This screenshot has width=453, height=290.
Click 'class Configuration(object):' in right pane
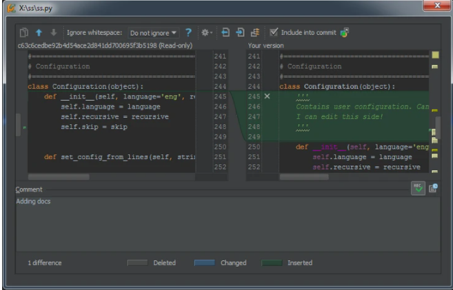tap(337, 87)
